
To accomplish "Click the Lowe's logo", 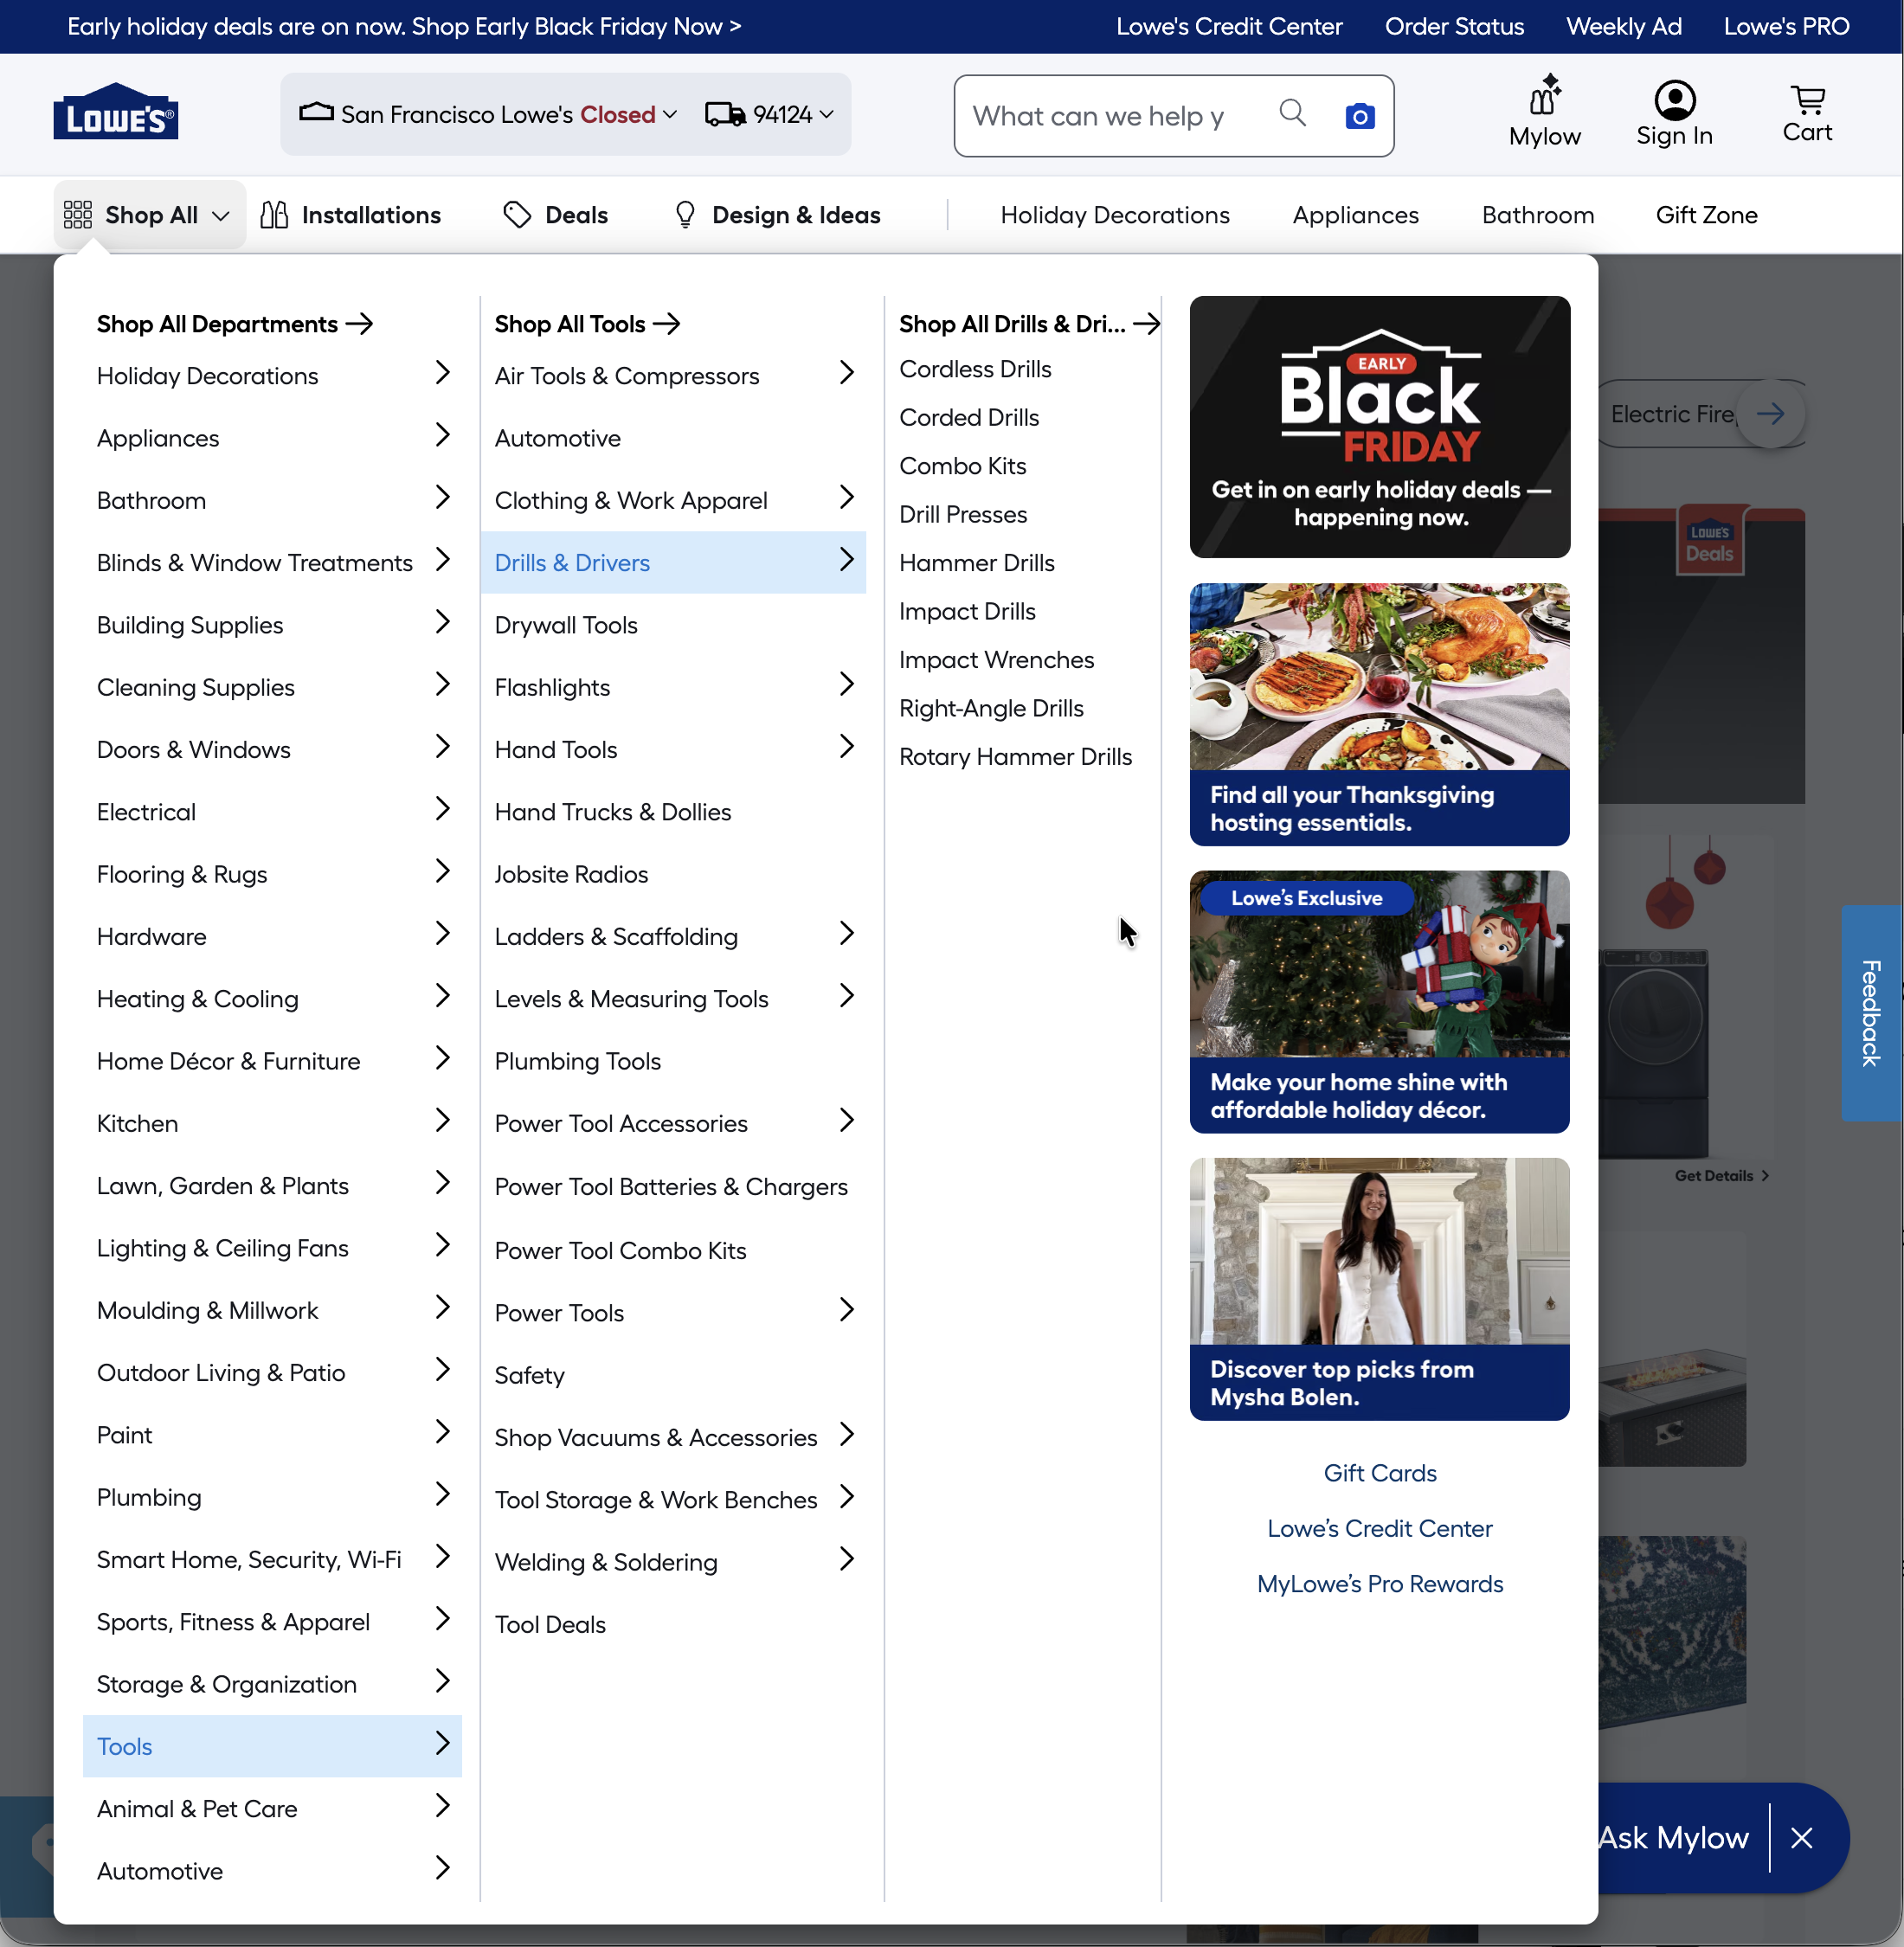I will pyautogui.click(x=115, y=113).
